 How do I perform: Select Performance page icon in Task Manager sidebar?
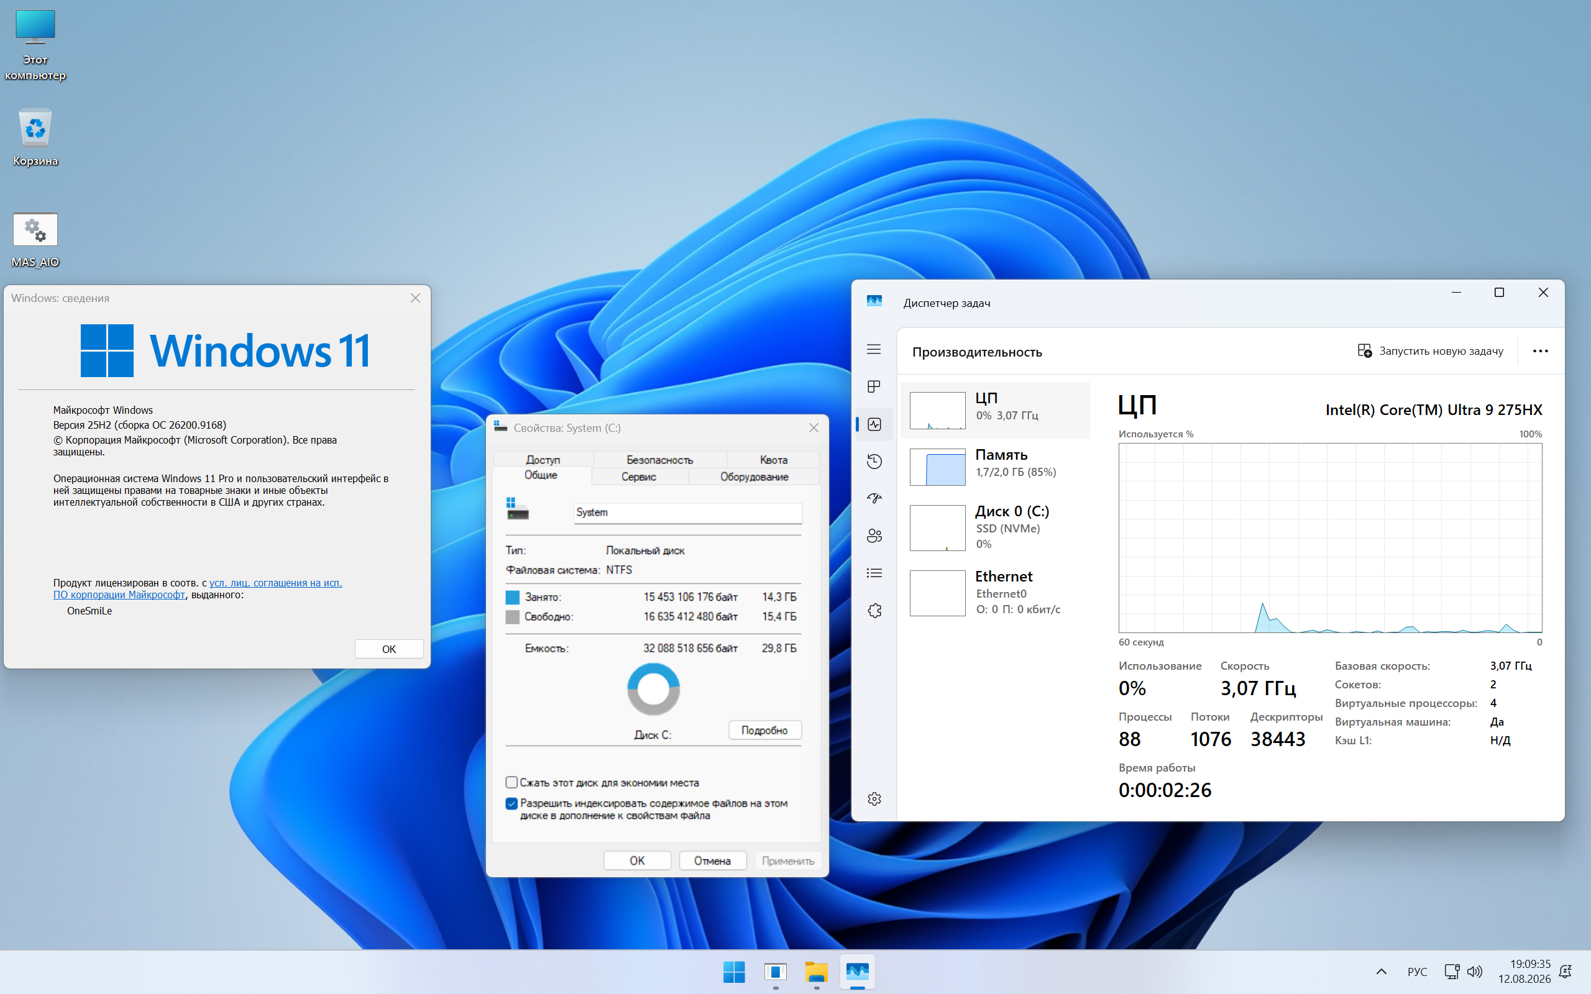874,424
